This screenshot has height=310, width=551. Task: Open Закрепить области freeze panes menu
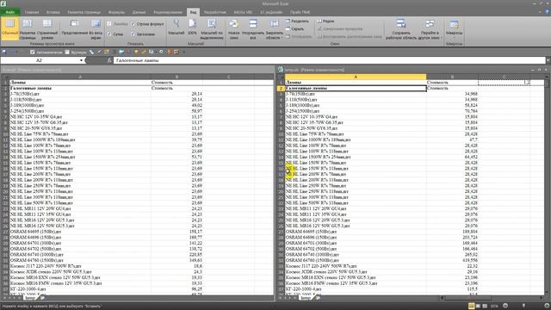pyautogui.click(x=274, y=28)
